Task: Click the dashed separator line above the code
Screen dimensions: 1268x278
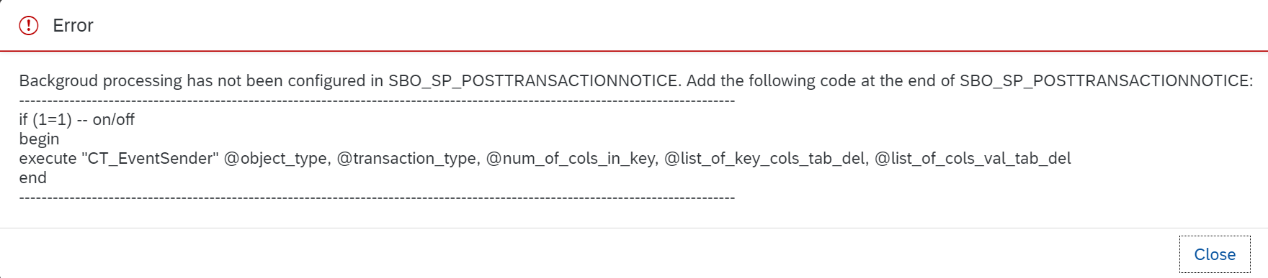Action: click(377, 101)
